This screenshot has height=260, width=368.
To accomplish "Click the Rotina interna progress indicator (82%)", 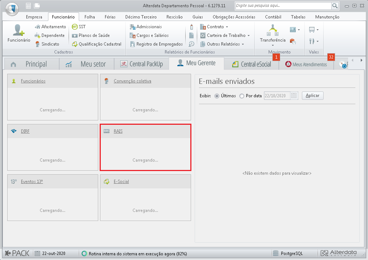I will 134,253.
